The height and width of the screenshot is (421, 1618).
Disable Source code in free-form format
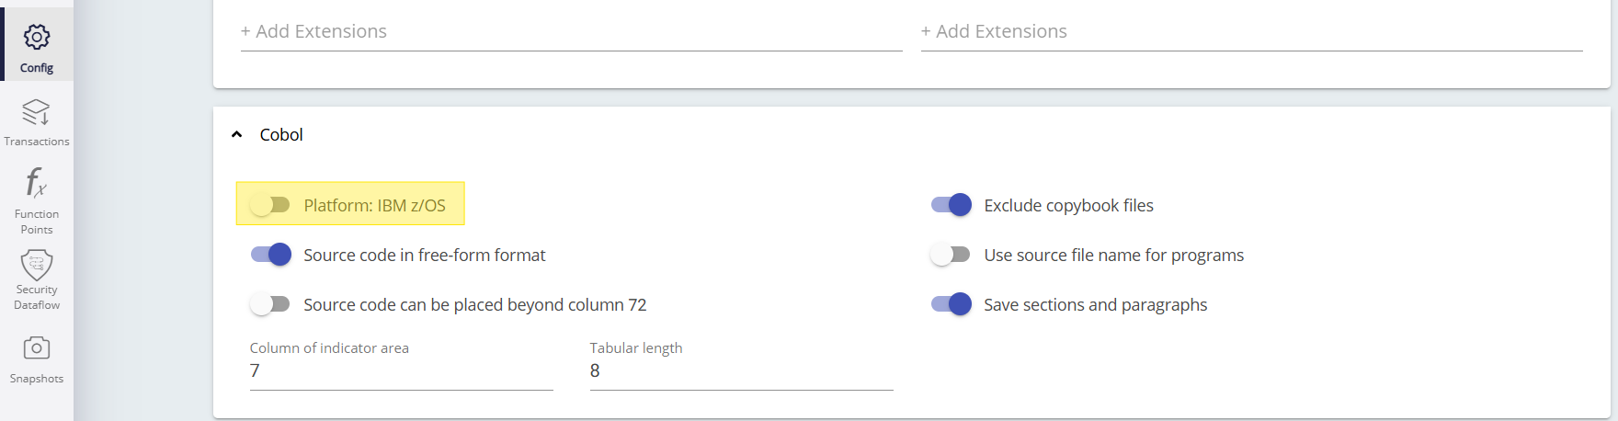(271, 255)
